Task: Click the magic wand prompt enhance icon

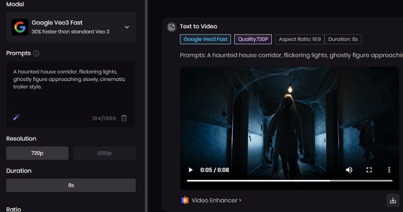Action: pyautogui.click(x=16, y=117)
